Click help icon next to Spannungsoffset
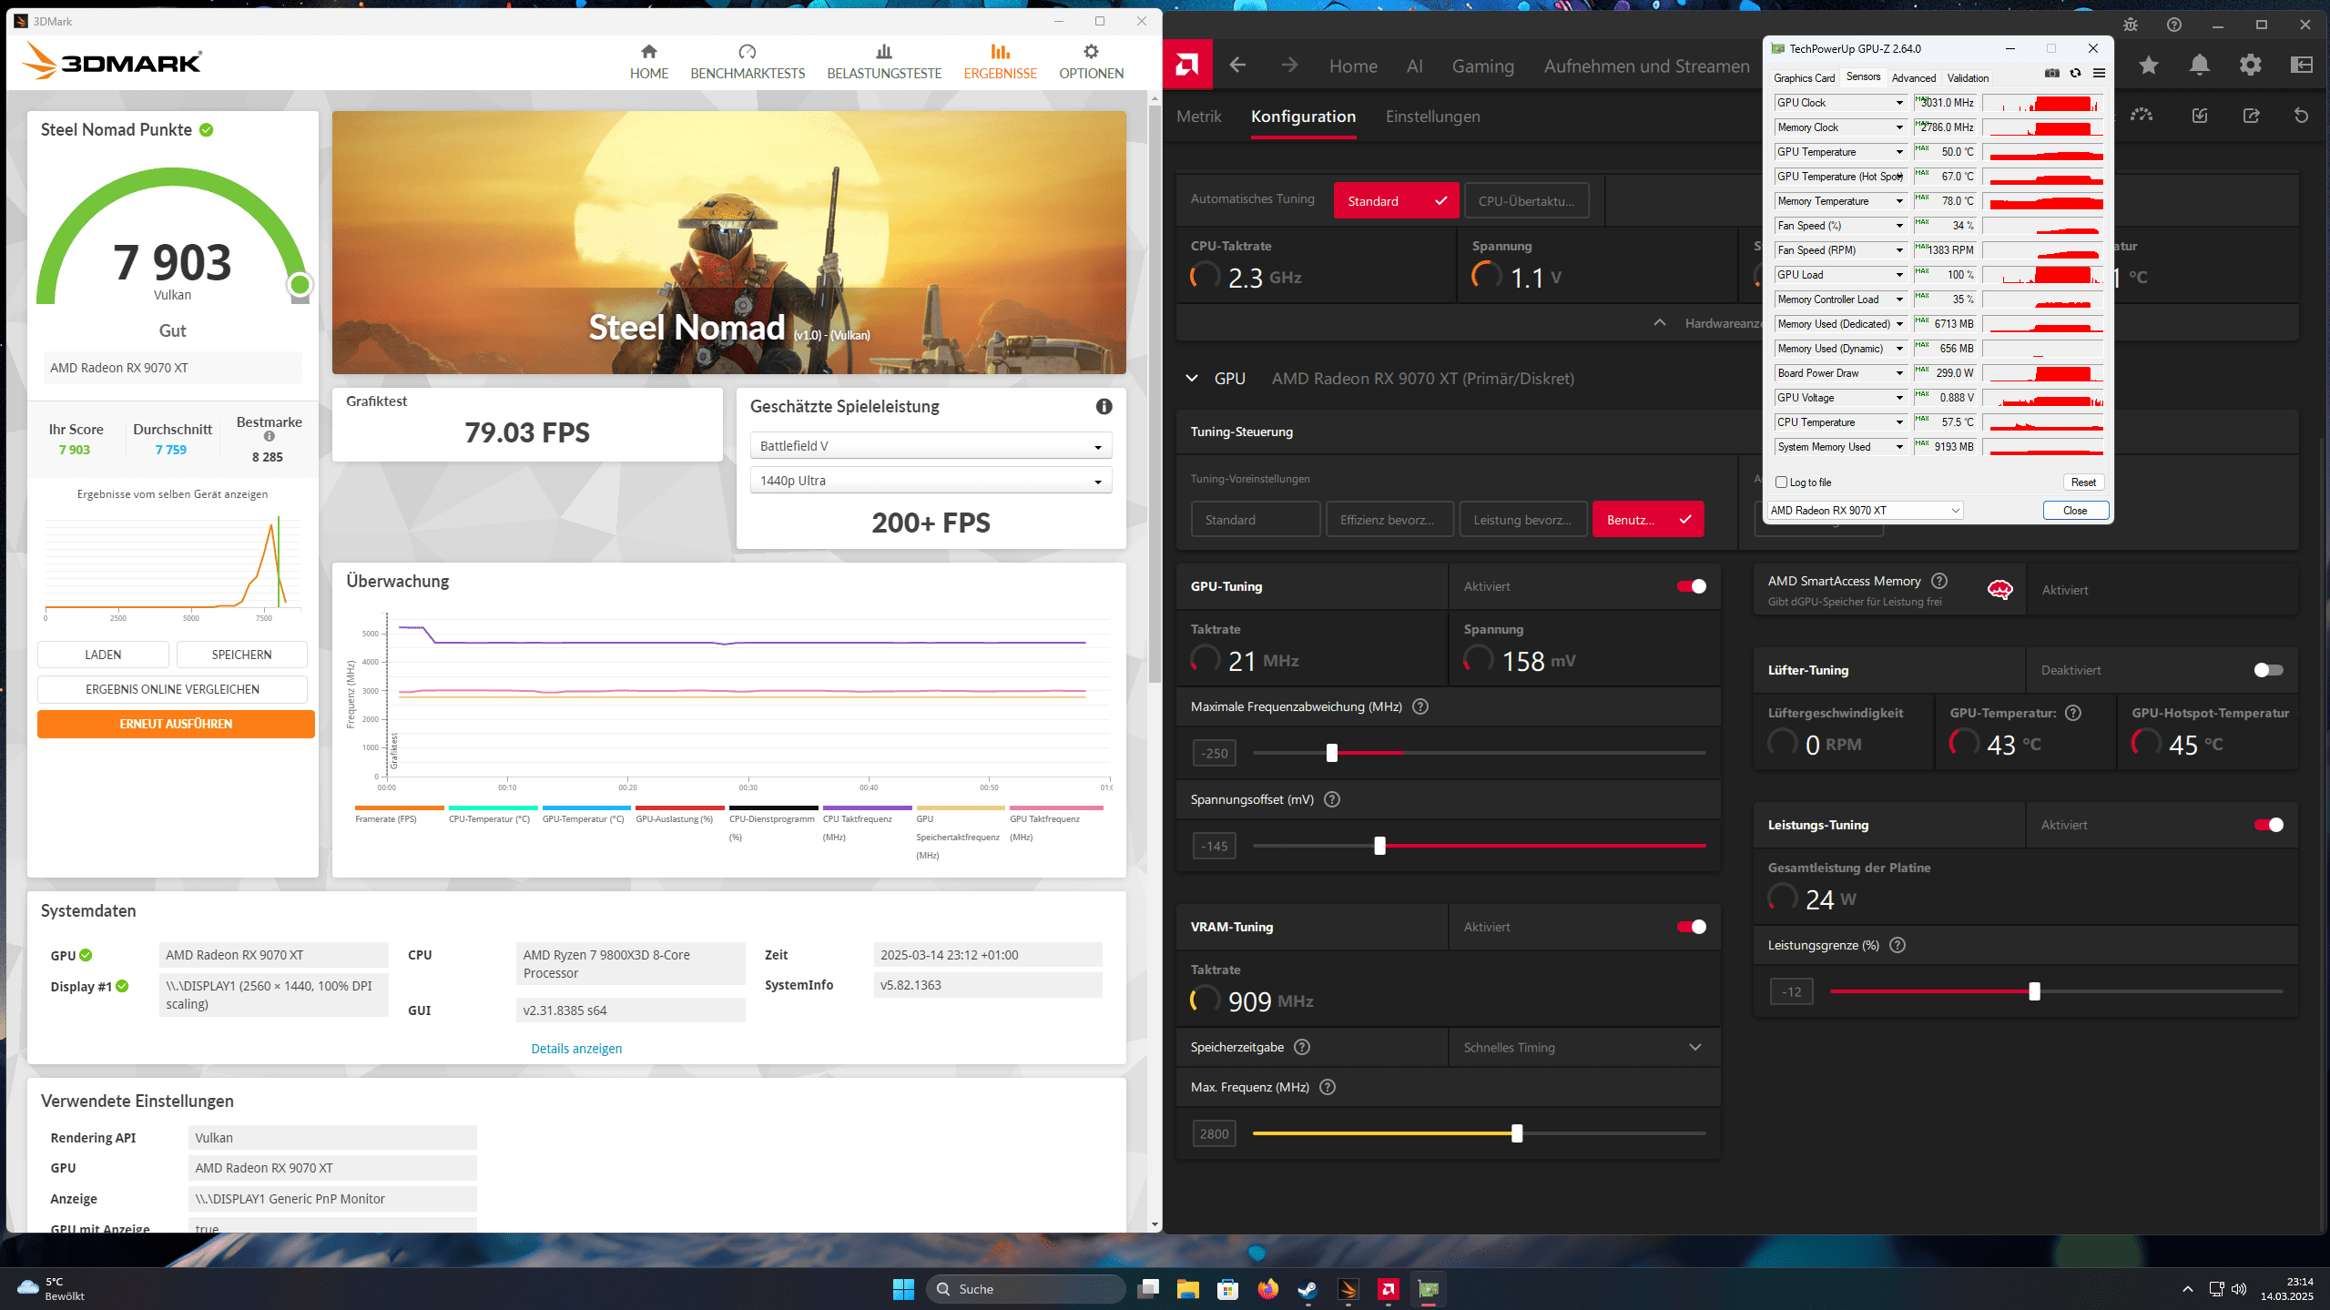Image resolution: width=2330 pixels, height=1310 pixels. [1332, 799]
